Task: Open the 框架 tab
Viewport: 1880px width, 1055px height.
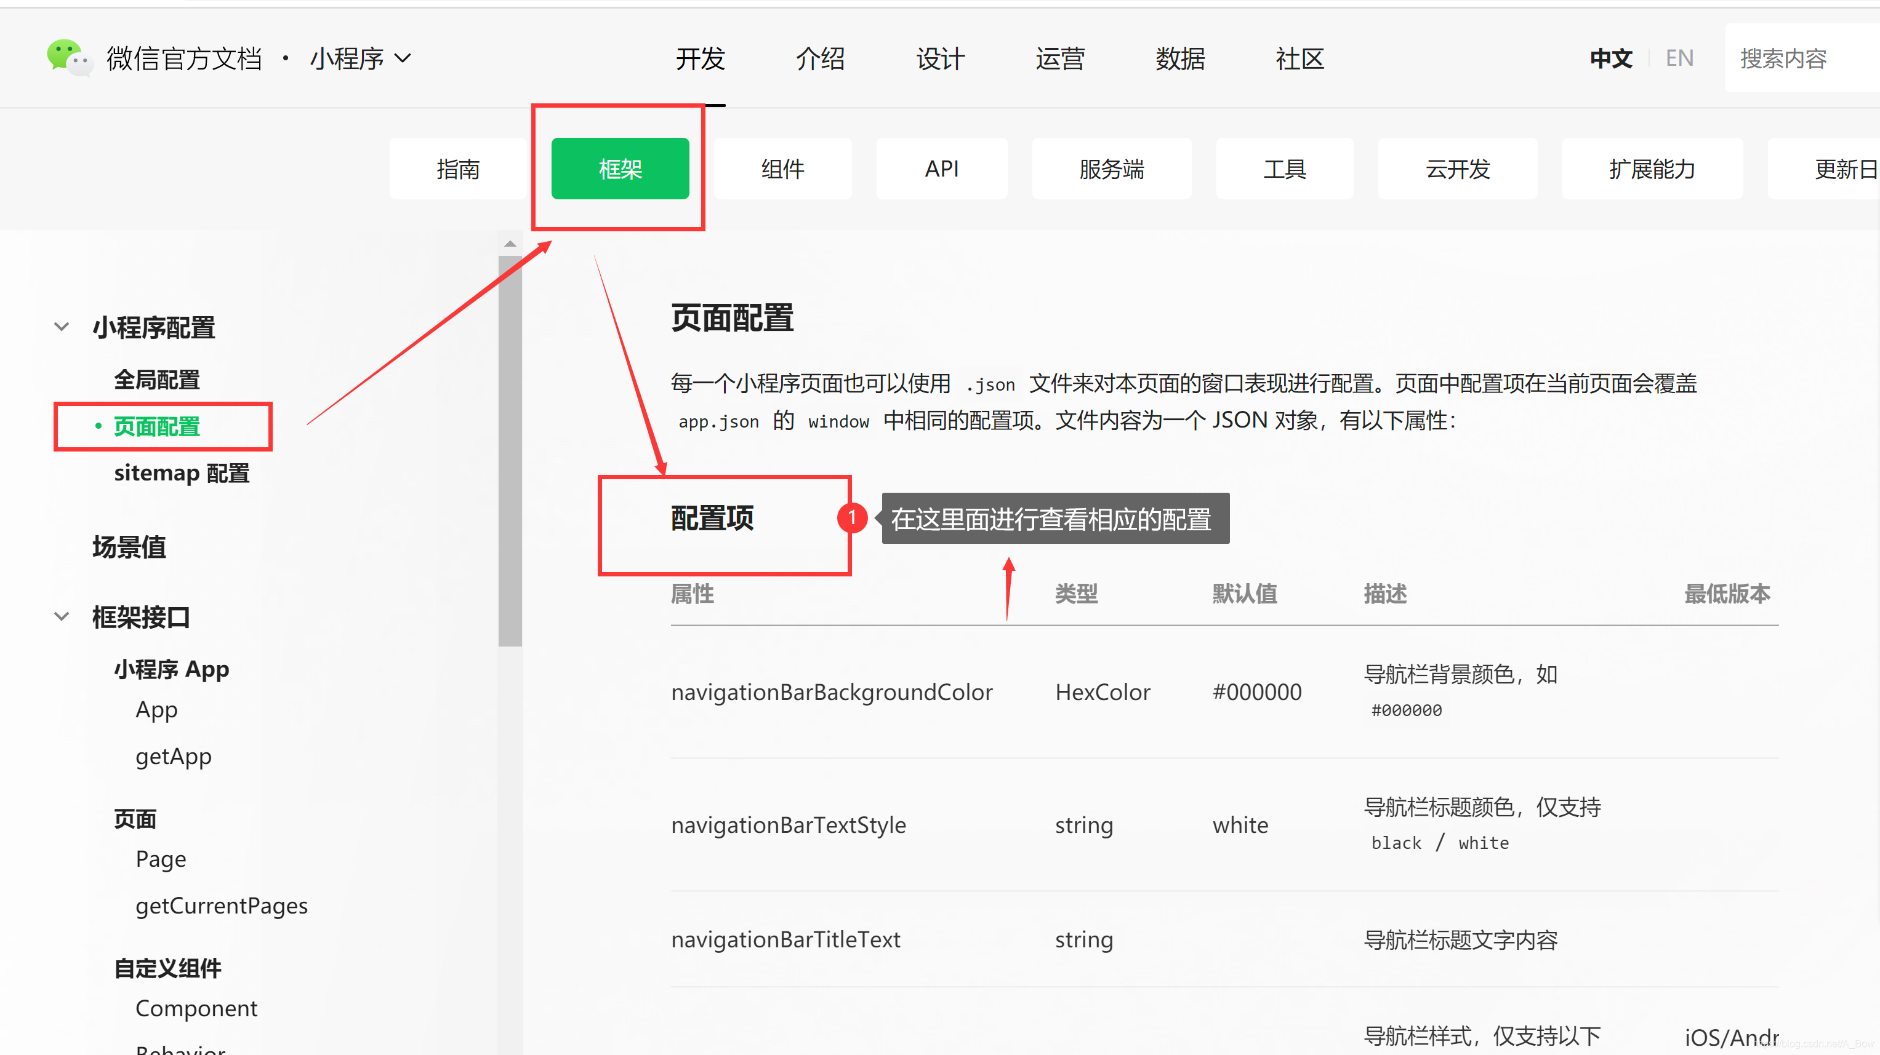Action: [x=620, y=169]
